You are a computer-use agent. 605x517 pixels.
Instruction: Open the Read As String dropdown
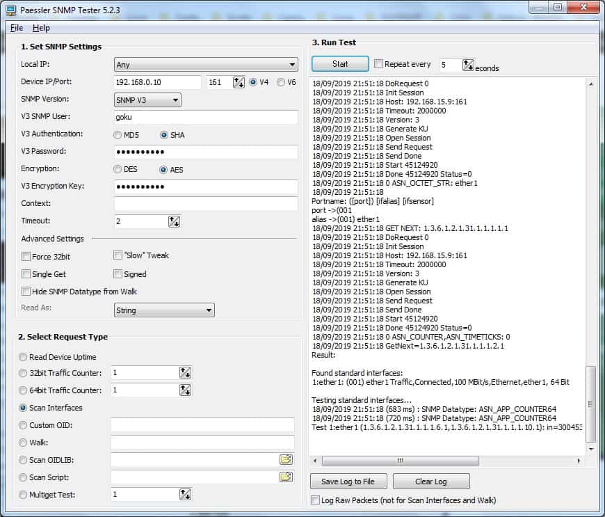click(164, 310)
